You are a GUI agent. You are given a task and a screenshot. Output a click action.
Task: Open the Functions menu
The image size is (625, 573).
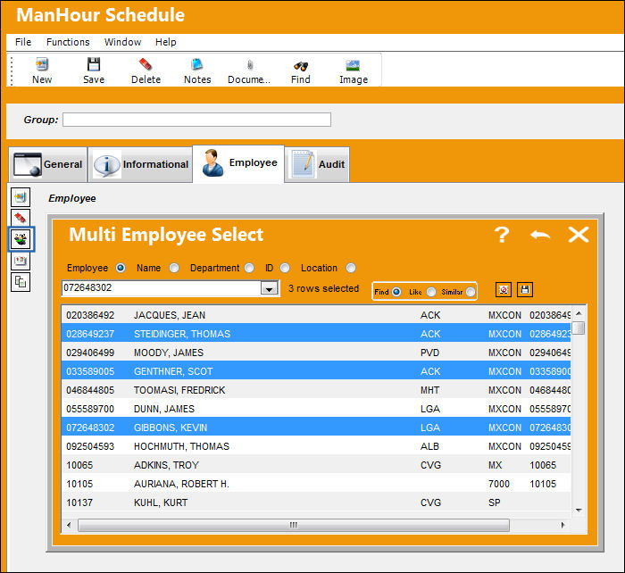(68, 42)
